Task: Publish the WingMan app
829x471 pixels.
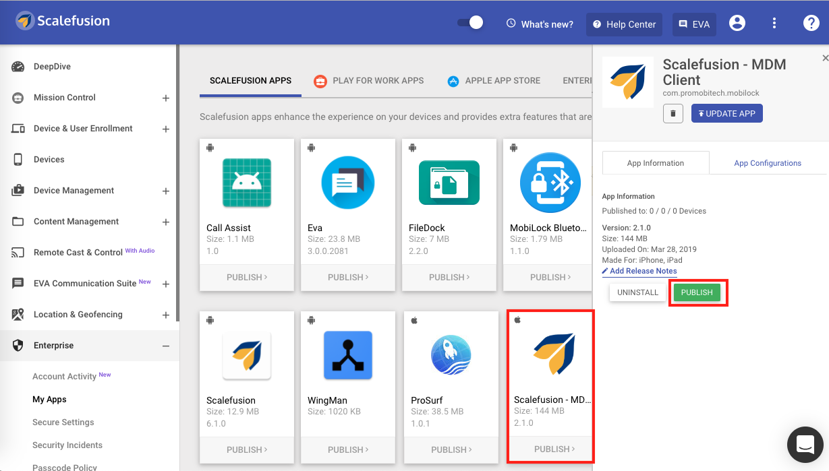Action: [x=348, y=449]
